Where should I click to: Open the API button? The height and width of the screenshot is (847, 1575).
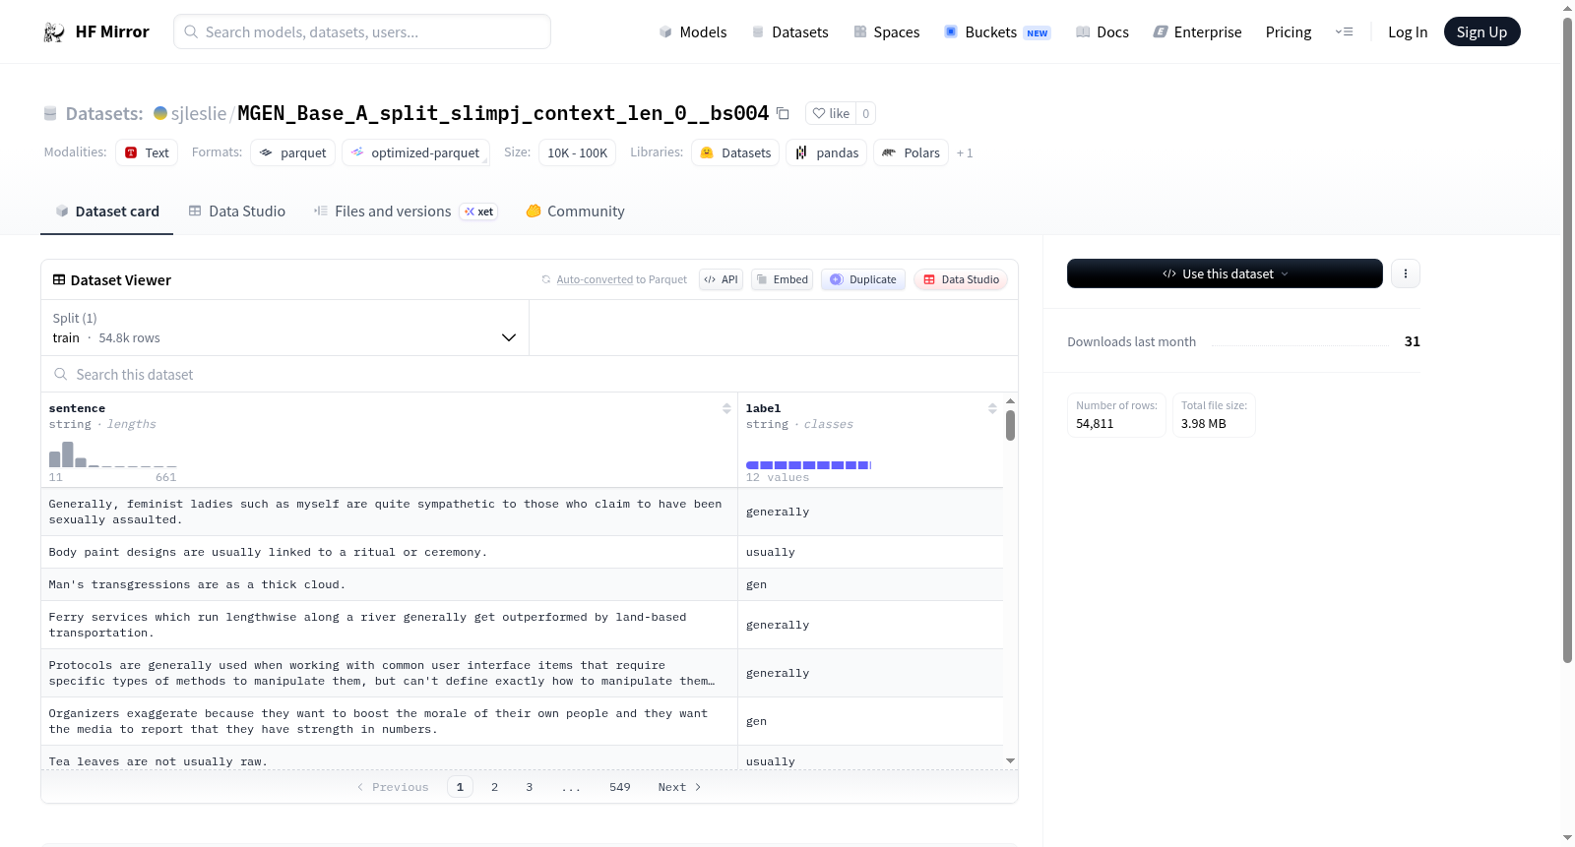coord(721,279)
